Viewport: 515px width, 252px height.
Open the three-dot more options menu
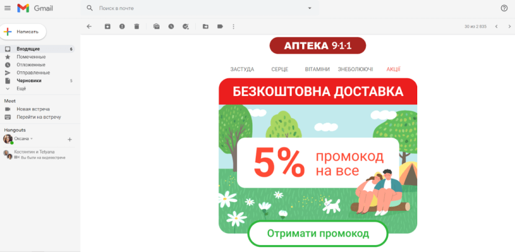click(233, 26)
